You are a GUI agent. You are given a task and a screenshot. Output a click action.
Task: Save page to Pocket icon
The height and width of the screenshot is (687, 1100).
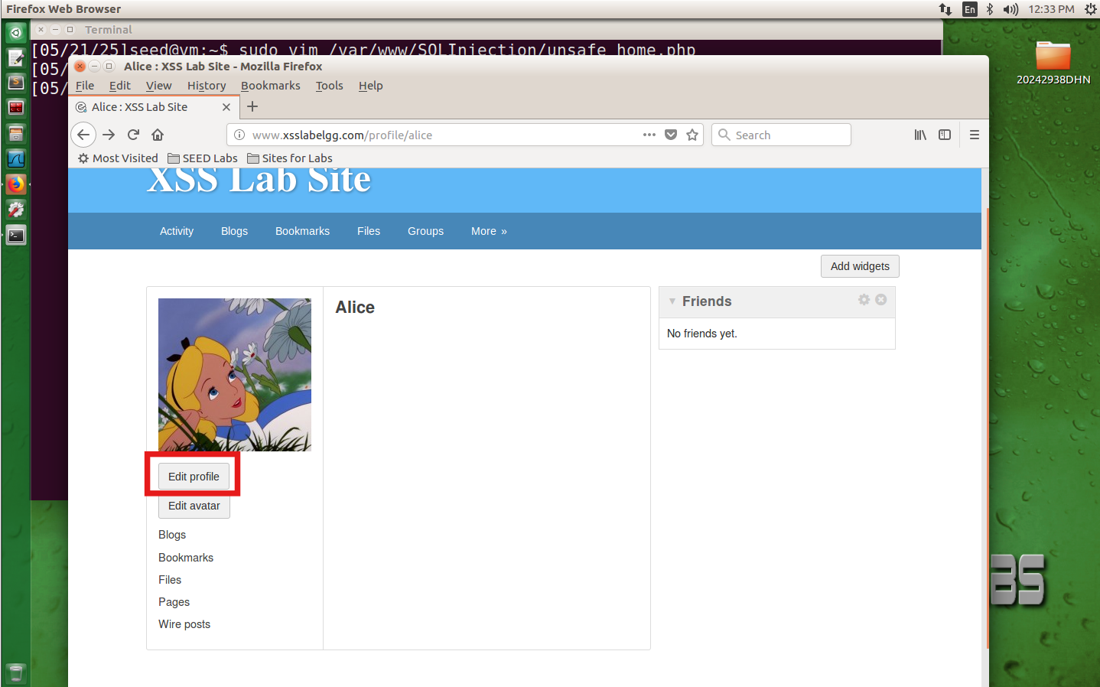[671, 135]
